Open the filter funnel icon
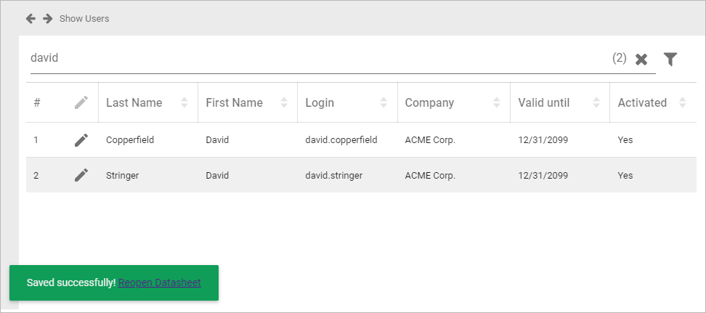Screen dimensions: 706x313 tap(670, 59)
